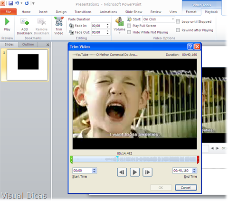Switch to the Insert ribbon tab
This screenshot has height=201, width=228.
coord(43,12)
